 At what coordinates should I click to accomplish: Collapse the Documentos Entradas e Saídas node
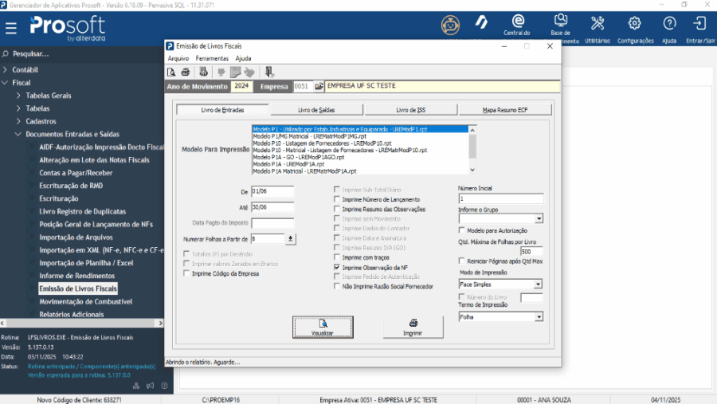(18, 135)
